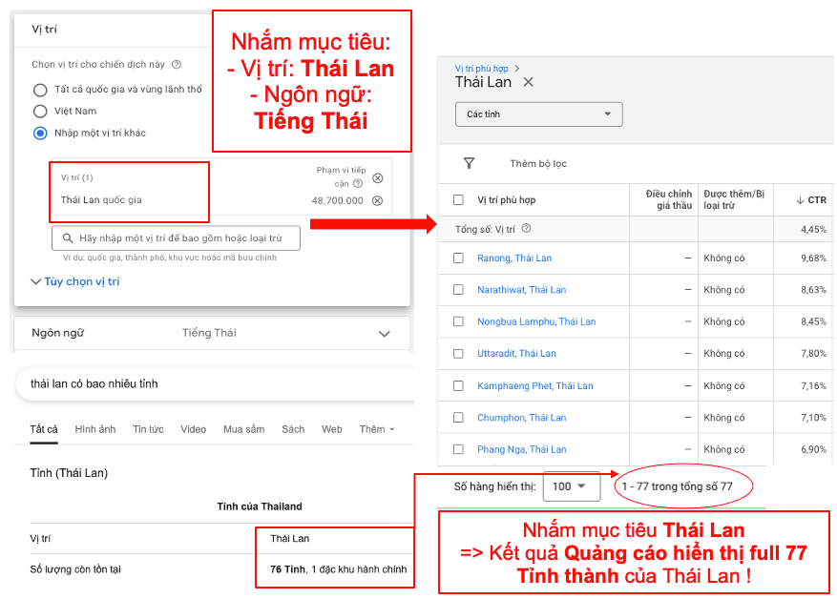Screen dimensions: 837x599
Task: Click the reach value 48.700.000
Action: pyautogui.click(x=337, y=200)
